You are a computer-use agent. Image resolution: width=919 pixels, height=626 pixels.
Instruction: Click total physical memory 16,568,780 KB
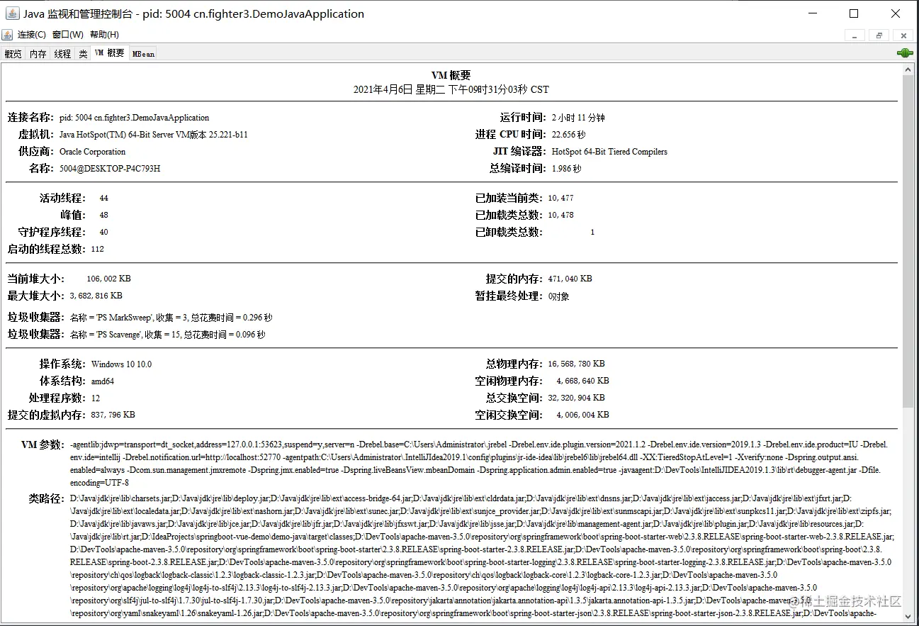(576, 364)
